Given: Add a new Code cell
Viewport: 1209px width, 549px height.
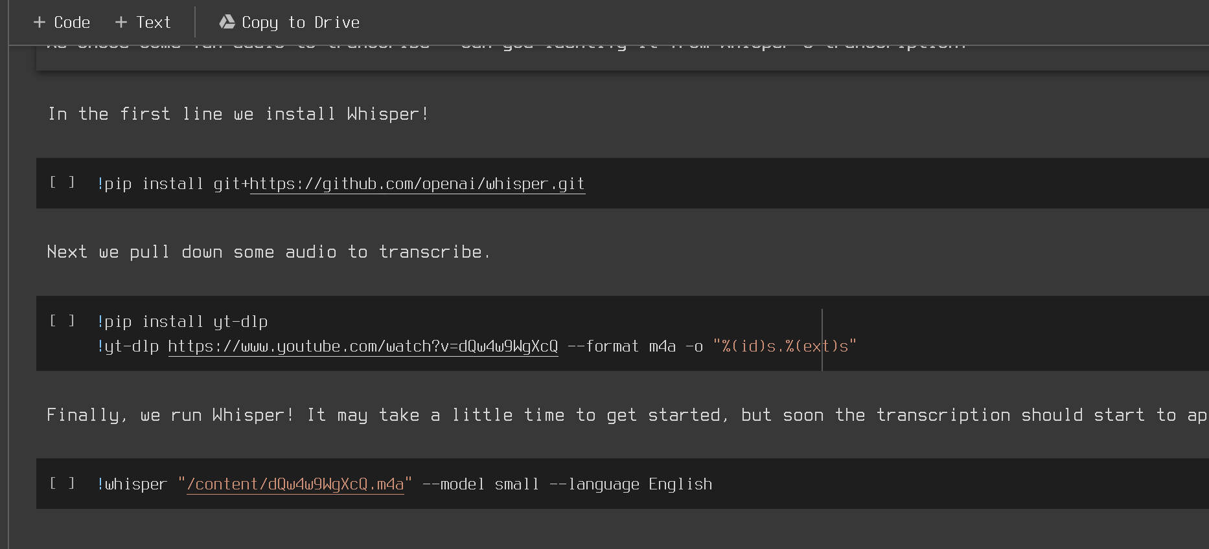Looking at the screenshot, I should [x=62, y=22].
